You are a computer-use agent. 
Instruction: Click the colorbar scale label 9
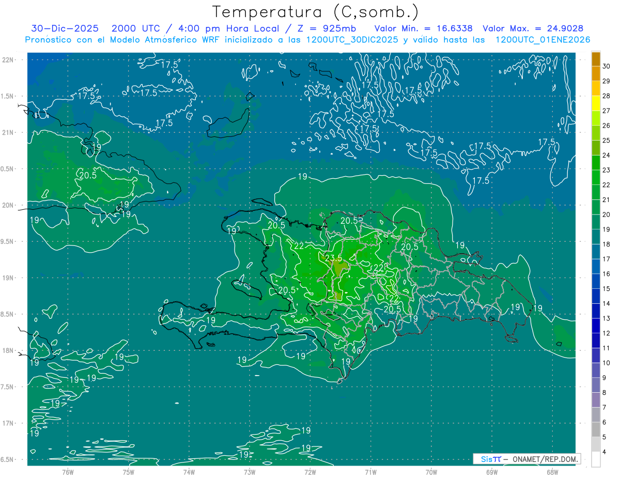coord(605,378)
